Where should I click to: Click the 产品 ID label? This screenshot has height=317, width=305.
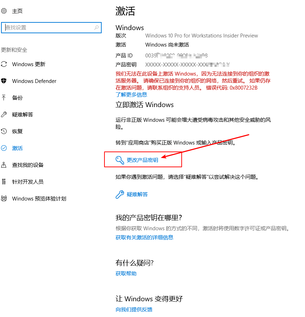124,55
